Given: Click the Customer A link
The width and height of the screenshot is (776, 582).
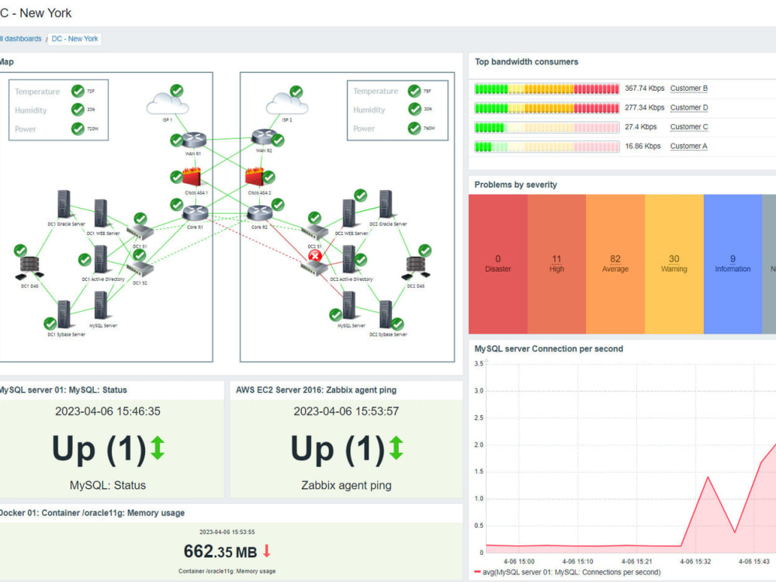Looking at the screenshot, I should pyautogui.click(x=688, y=146).
